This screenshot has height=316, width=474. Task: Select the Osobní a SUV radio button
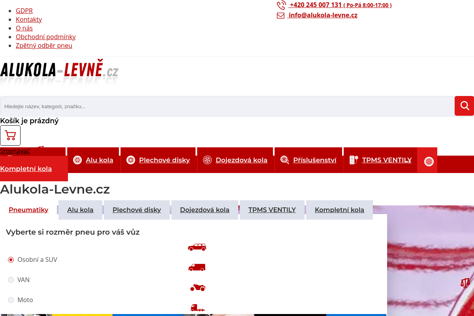(11, 260)
